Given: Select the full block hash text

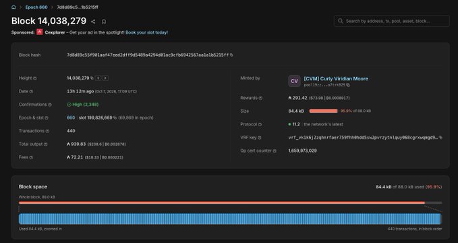Looking at the screenshot, I should coord(148,55).
